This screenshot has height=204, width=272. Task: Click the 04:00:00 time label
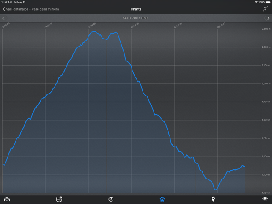(x=178, y=25)
